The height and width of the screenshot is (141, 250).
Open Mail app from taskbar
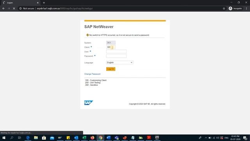click(x=52, y=137)
